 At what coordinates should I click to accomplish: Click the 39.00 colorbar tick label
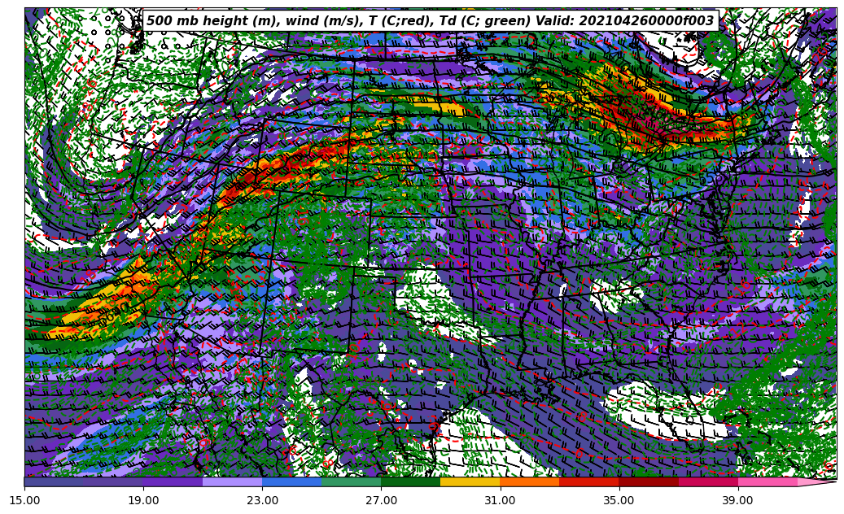(x=737, y=501)
